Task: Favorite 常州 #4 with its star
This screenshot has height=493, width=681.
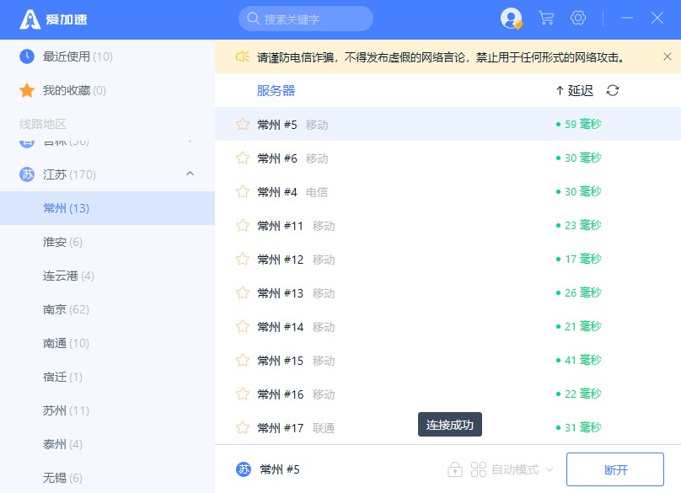Action: pyautogui.click(x=243, y=191)
